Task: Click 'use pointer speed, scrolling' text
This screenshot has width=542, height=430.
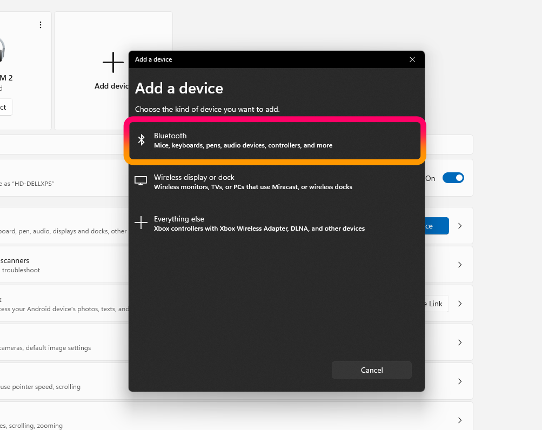Action: pyautogui.click(x=40, y=387)
